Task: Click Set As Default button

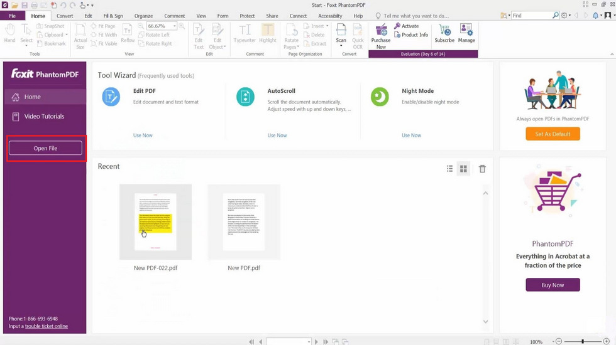Action: click(553, 134)
